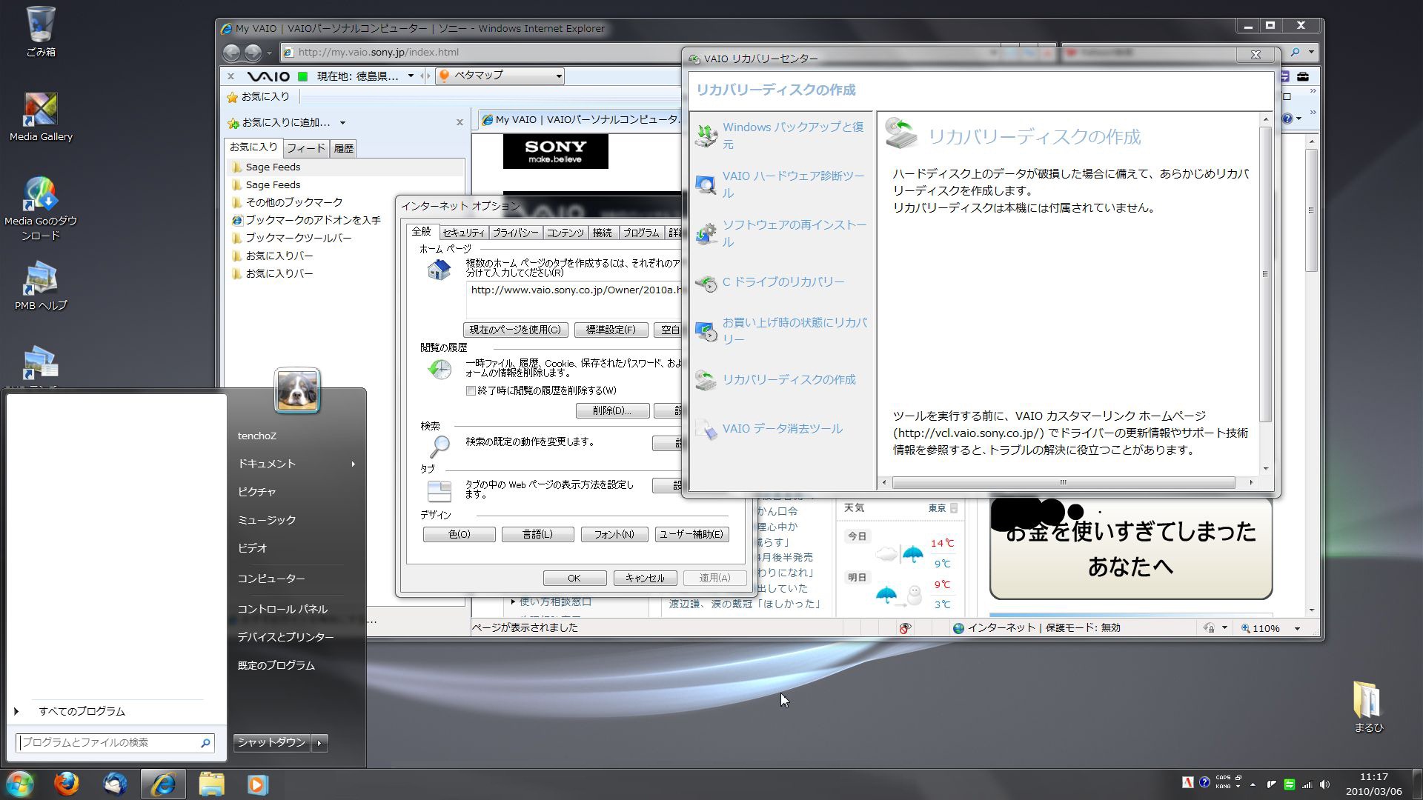Open ブックマークツールバー favorites folder
This screenshot has width=1423, height=800.
click(x=299, y=238)
